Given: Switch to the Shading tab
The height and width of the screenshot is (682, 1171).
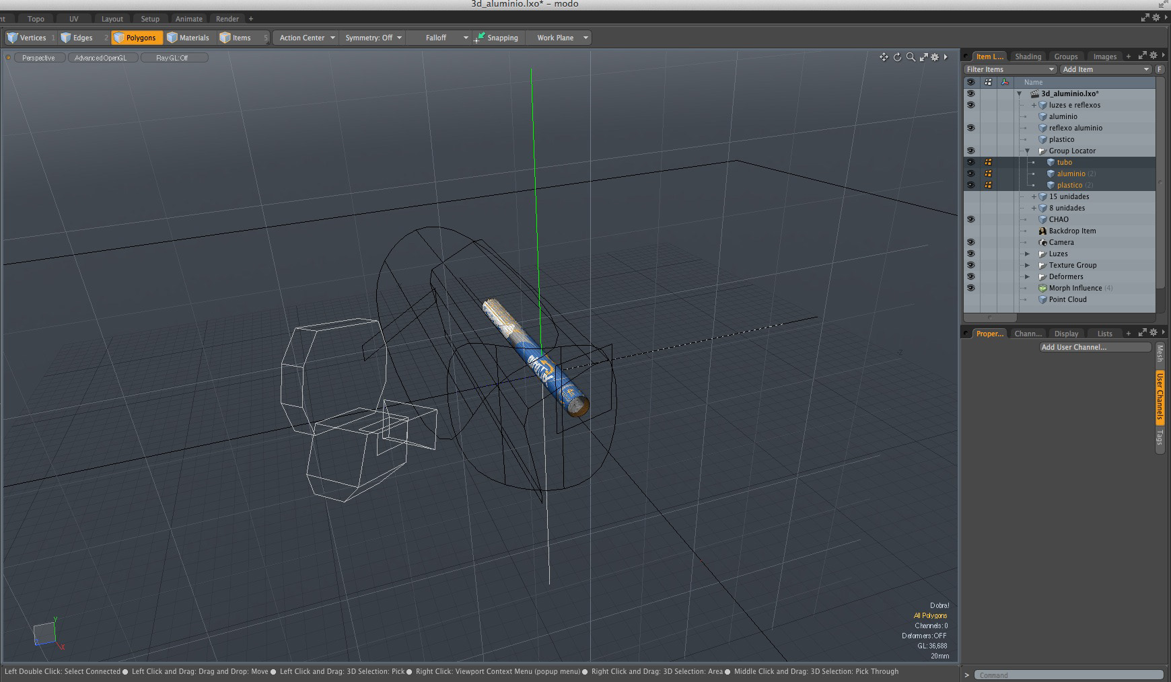Looking at the screenshot, I should point(1028,56).
